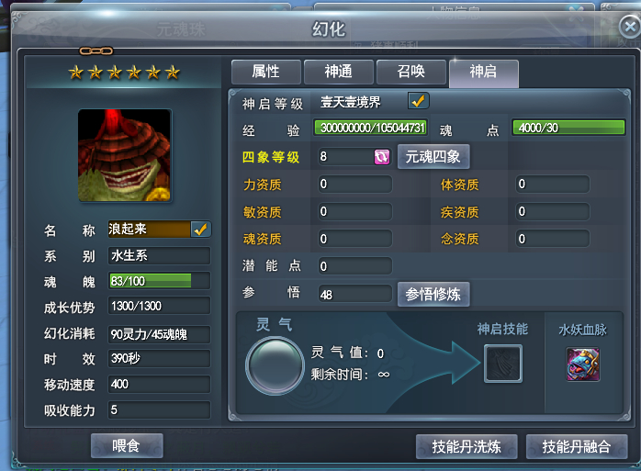Click the 灵气 spirit orb
Screen dimensions: 641x471
click(276, 365)
